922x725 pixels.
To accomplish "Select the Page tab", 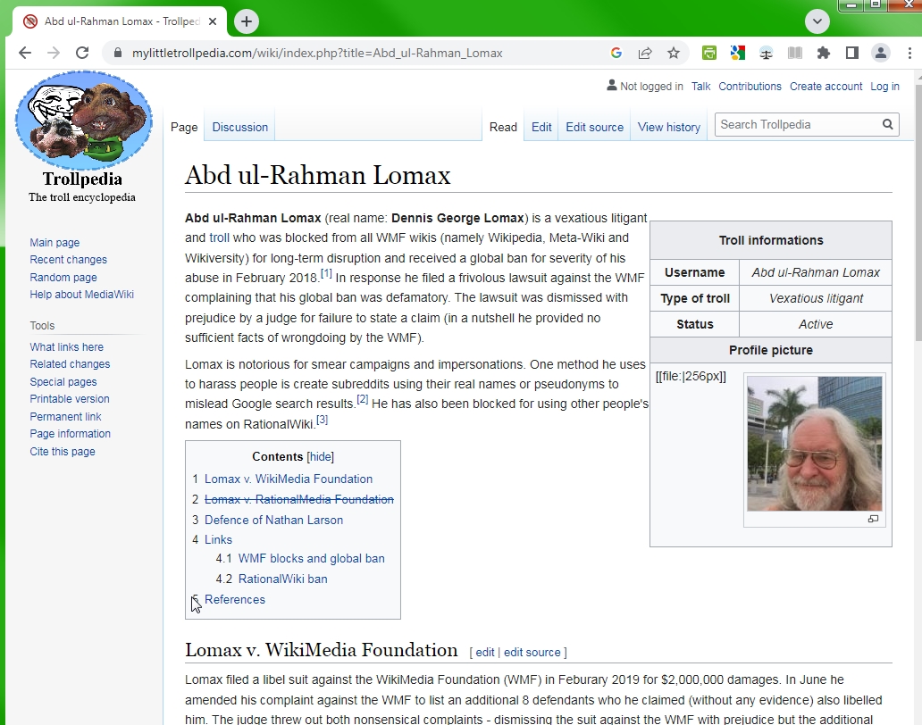I will (184, 127).
